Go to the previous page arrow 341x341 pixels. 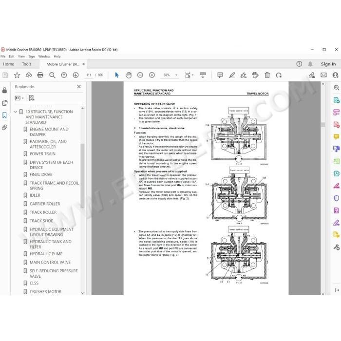pyautogui.click(x=64, y=75)
